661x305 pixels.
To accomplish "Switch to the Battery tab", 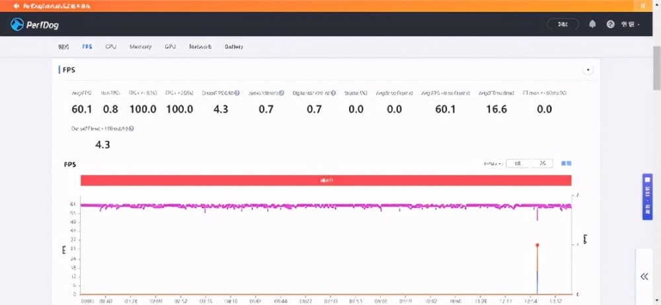I will pyautogui.click(x=233, y=47).
